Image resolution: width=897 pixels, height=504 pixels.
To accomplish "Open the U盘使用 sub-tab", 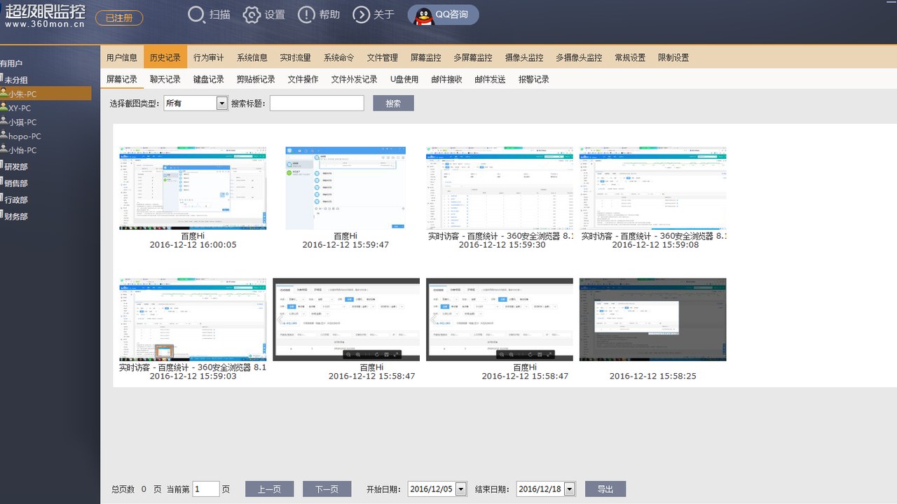I will click(404, 79).
